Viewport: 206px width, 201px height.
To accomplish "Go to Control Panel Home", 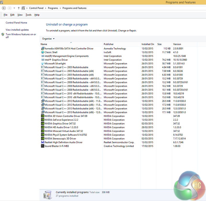I will [x=16, y=23].
